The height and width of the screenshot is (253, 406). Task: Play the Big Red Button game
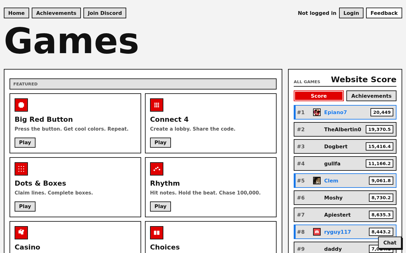click(25, 143)
